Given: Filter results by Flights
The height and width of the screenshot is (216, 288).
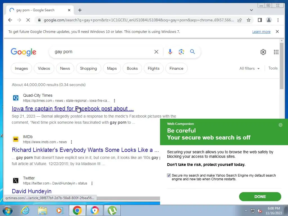Looking at the screenshot, I should click(154, 69).
